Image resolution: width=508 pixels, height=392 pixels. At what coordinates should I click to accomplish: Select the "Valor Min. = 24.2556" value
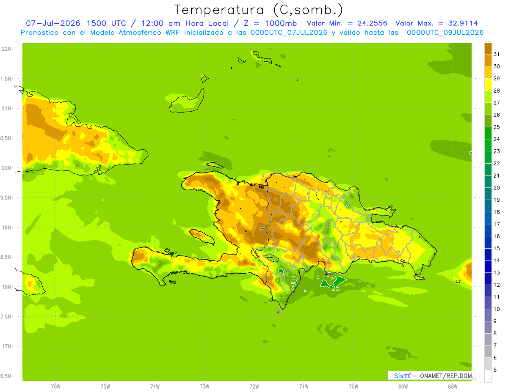347,23
